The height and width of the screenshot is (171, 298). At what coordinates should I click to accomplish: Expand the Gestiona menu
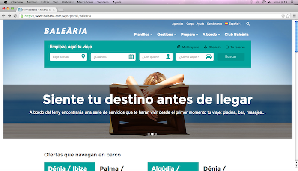coord(167,35)
